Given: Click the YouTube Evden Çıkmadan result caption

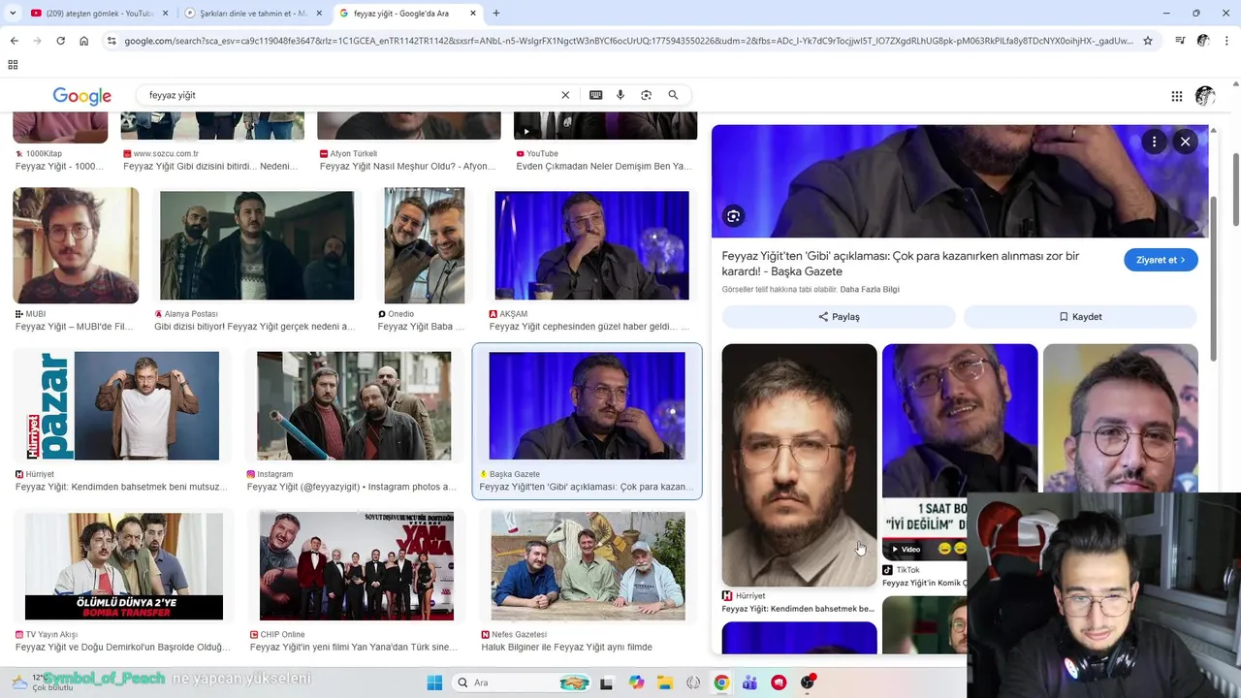Looking at the screenshot, I should [604, 166].
